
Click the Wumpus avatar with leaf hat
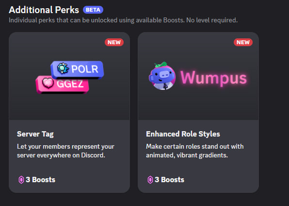tap(162, 76)
